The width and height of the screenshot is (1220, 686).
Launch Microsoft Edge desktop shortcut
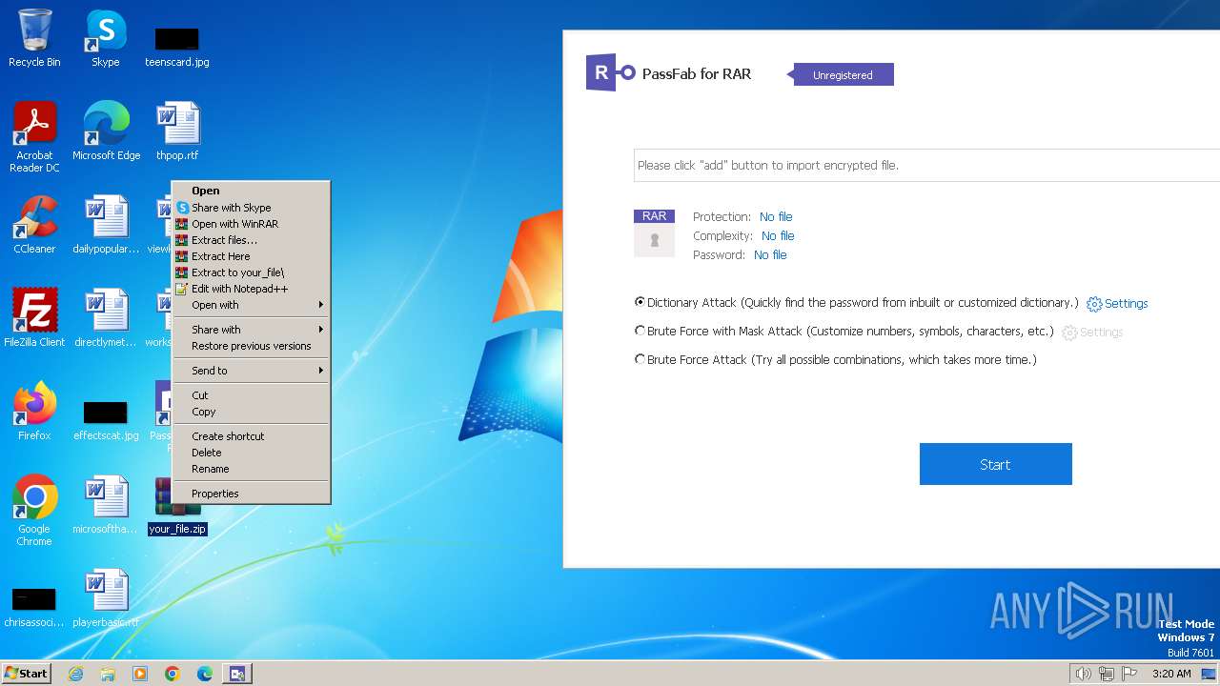pyautogui.click(x=106, y=131)
